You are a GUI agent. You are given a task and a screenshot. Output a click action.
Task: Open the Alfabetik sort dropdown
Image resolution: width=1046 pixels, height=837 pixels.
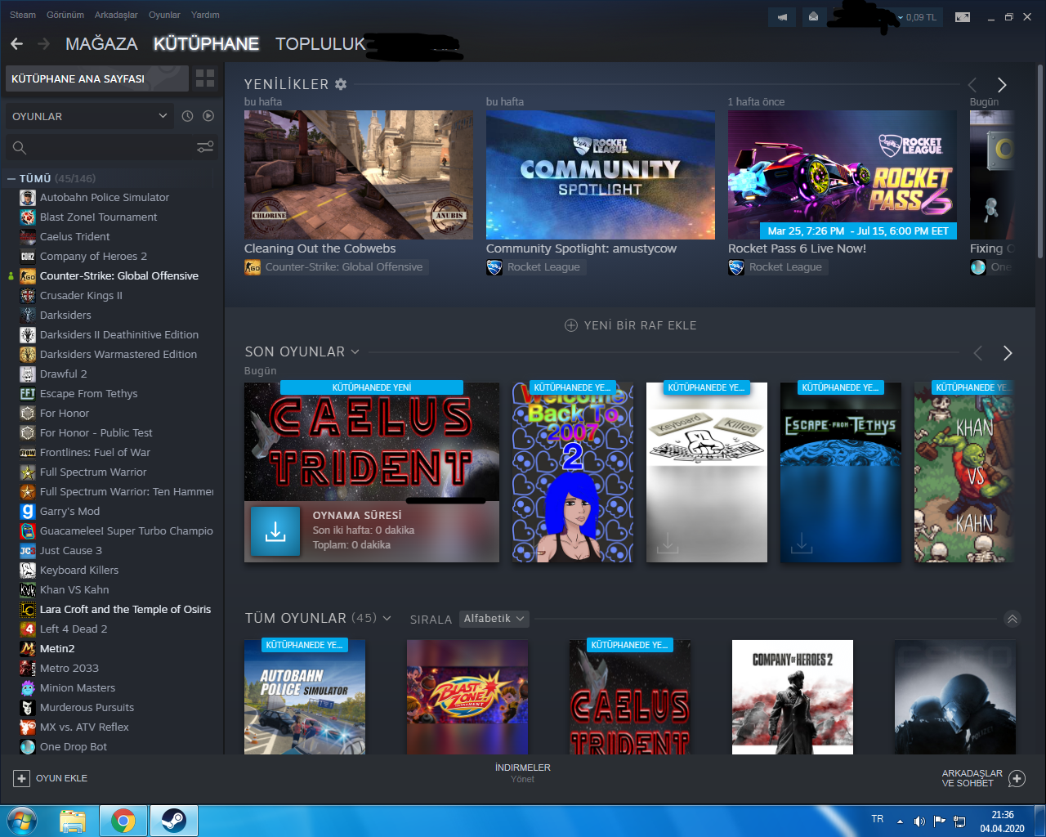[x=494, y=619]
